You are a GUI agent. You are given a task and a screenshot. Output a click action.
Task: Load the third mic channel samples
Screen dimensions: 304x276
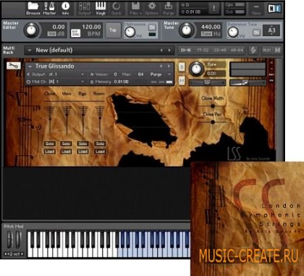click(83, 152)
